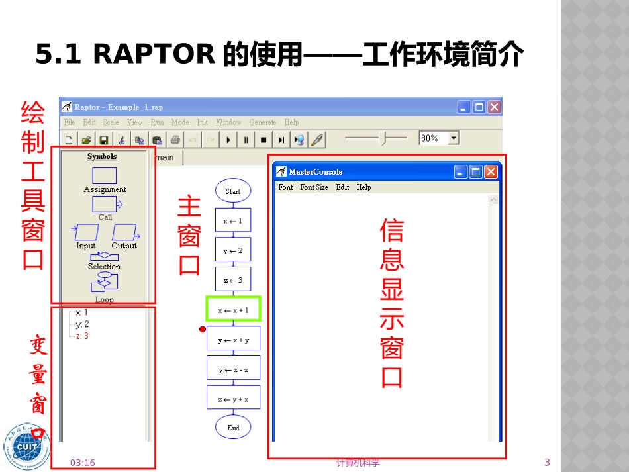629x472 pixels.
Task: Open the File menu in Raptor
Action: pos(70,122)
